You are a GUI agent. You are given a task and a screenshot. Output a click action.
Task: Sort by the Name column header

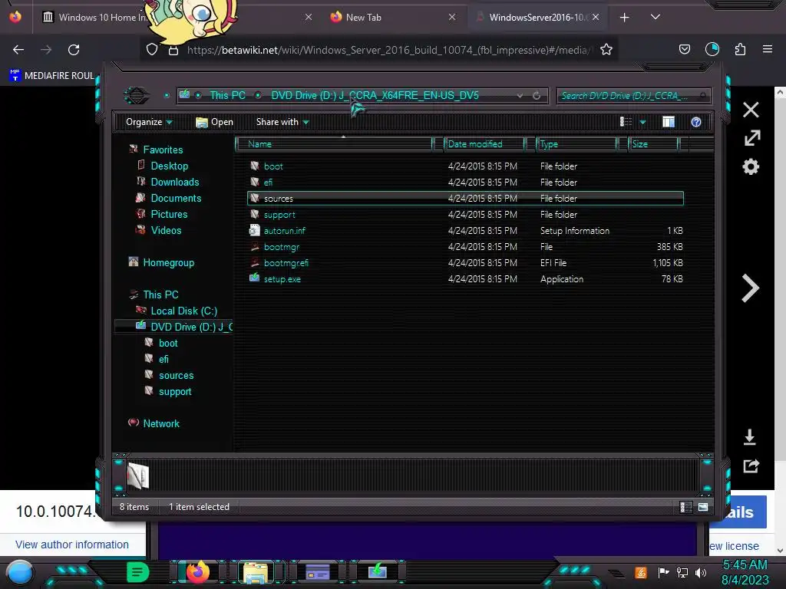click(x=334, y=143)
